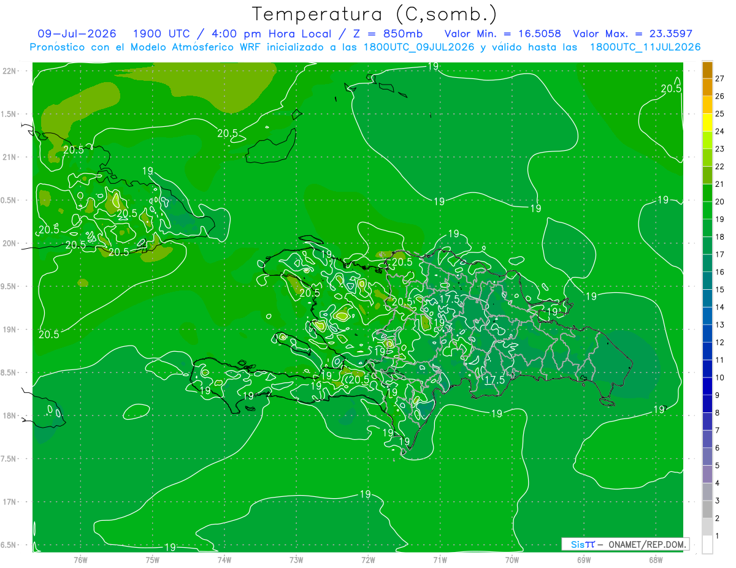
Task: Click the legend value "1"
Action: tap(717, 536)
